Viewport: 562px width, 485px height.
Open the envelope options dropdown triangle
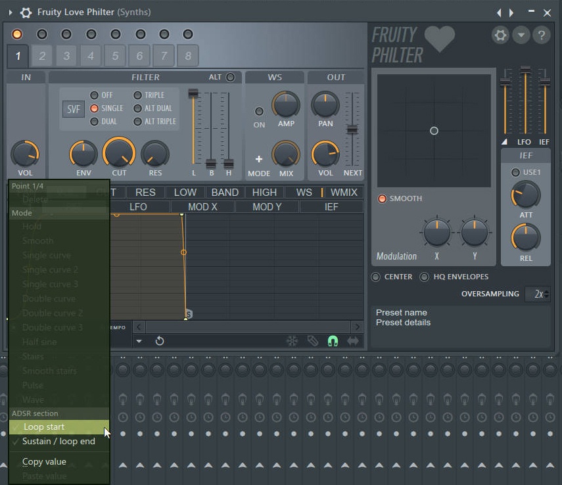139,340
